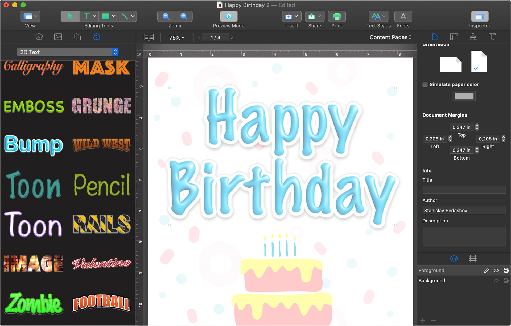Switch to Document inspector tab
The height and width of the screenshot is (326, 511).
(x=435, y=37)
